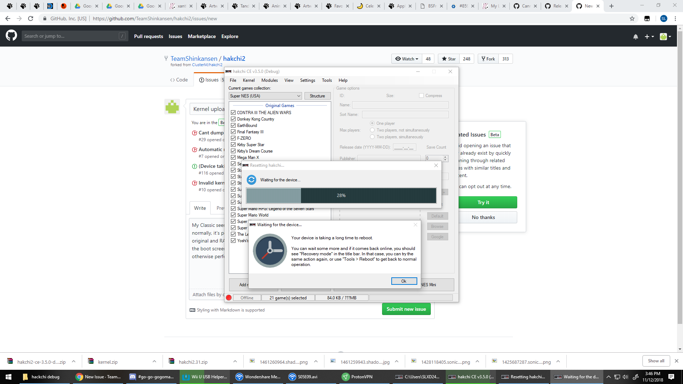The width and height of the screenshot is (683, 384).
Task: Expand the Super NES (USA) collection dropdown
Action: coord(298,96)
